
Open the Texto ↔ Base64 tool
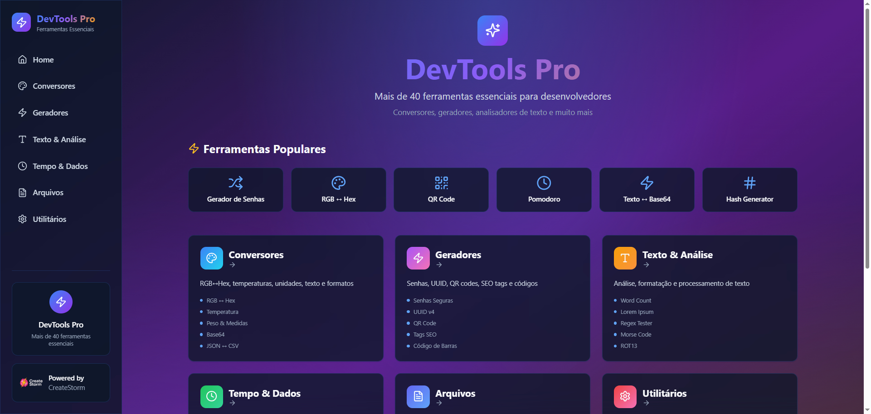click(647, 190)
